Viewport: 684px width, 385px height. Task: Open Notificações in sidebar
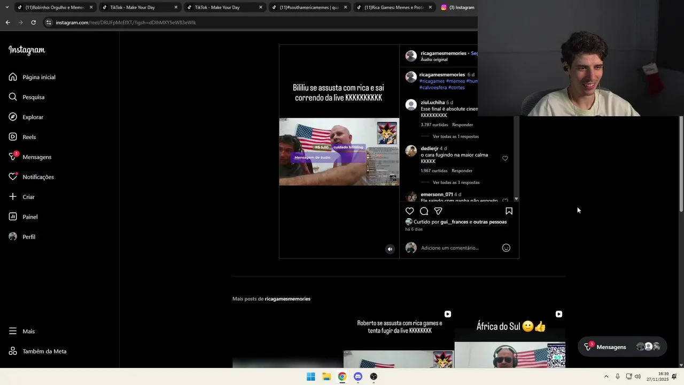pyautogui.click(x=32, y=177)
